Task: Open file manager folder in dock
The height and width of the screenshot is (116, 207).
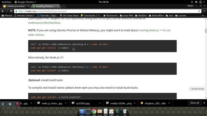Action: coord(100,111)
